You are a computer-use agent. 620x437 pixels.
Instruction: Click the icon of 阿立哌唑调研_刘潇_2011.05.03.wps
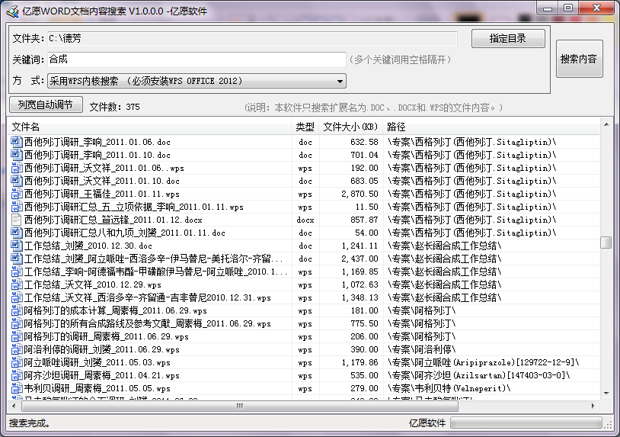click(x=16, y=362)
